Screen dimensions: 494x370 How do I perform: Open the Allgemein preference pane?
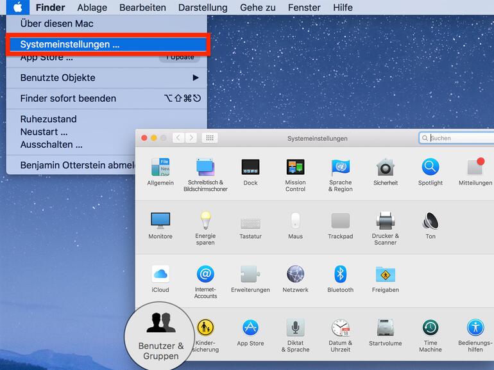160,172
